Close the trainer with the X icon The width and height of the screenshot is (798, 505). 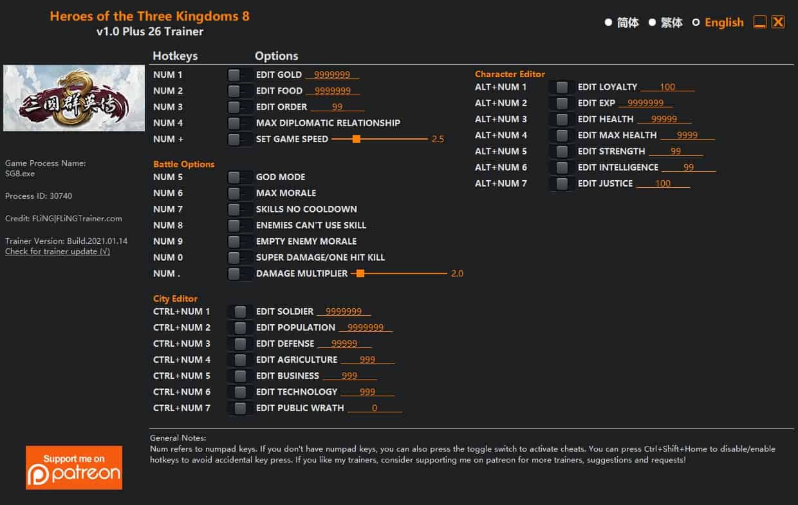[778, 23]
